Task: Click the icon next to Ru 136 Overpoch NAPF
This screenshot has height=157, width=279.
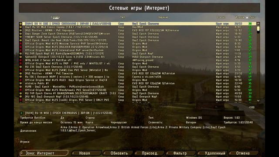Action: click(x=20, y=77)
